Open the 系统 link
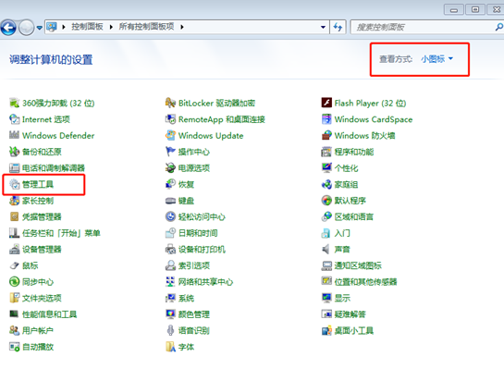The width and height of the screenshot is (504, 381). coord(187,298)
